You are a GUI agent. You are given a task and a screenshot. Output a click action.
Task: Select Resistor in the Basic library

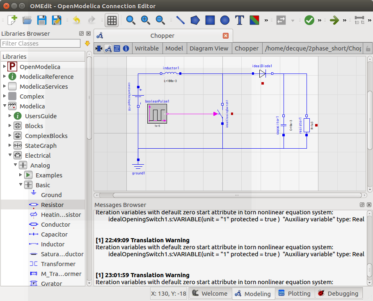point(52,205)
